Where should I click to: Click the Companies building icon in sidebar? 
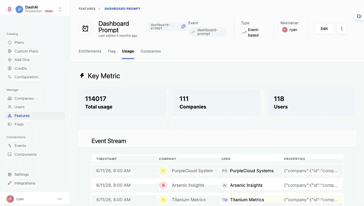(10, 98)
